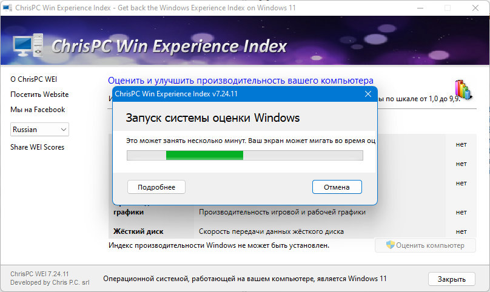Click Индекс производительности Windows не может text

(x=219, y=245)
